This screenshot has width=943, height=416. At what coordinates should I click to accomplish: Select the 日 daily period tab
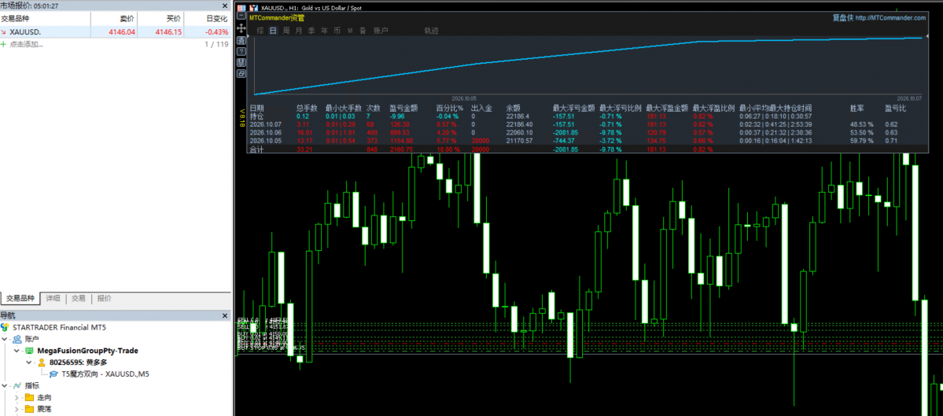coord(273,30)
